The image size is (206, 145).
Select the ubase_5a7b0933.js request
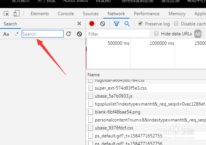coord(146,96)
